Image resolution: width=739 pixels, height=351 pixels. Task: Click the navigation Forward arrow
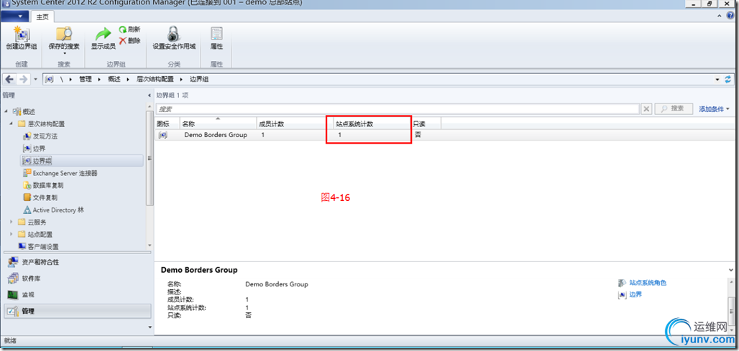click(24, 80)
